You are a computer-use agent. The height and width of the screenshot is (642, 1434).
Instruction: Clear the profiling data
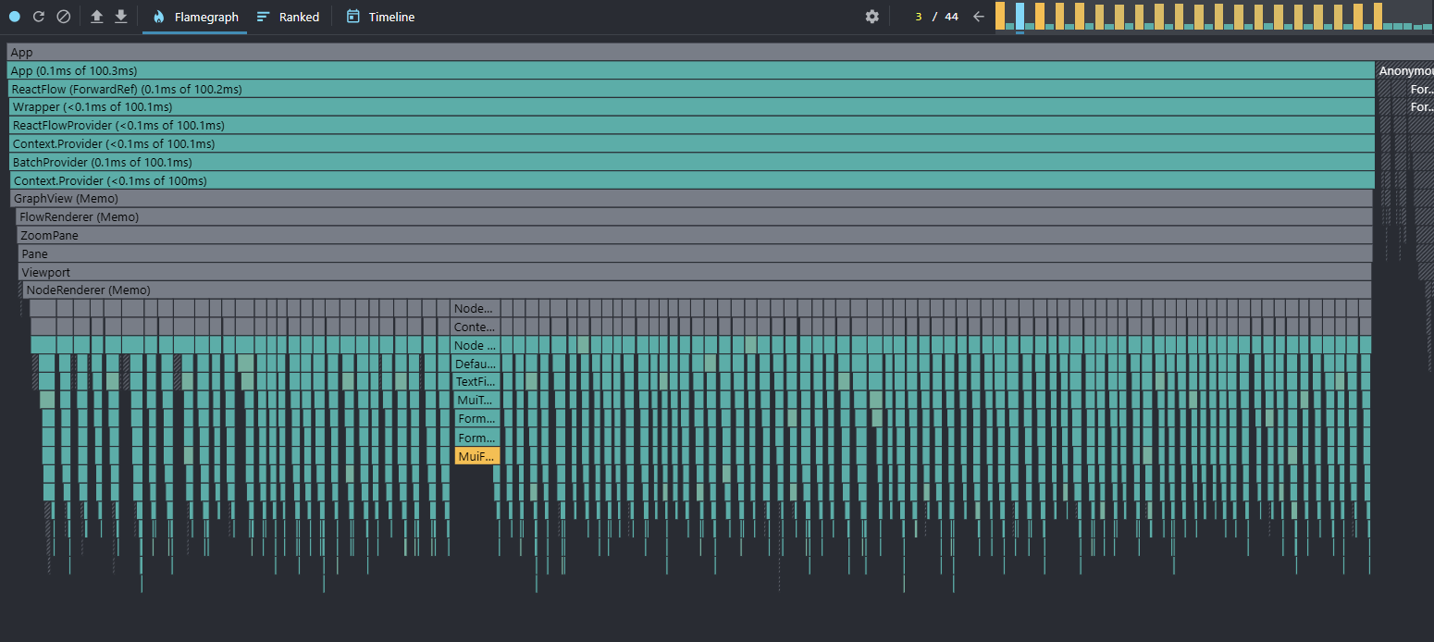(64, 17)
